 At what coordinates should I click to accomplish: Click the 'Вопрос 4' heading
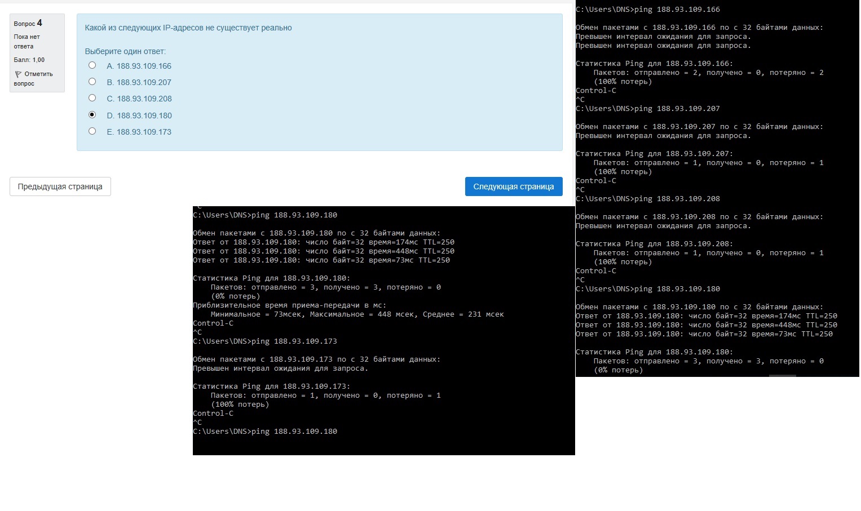[x=28, y=23]
